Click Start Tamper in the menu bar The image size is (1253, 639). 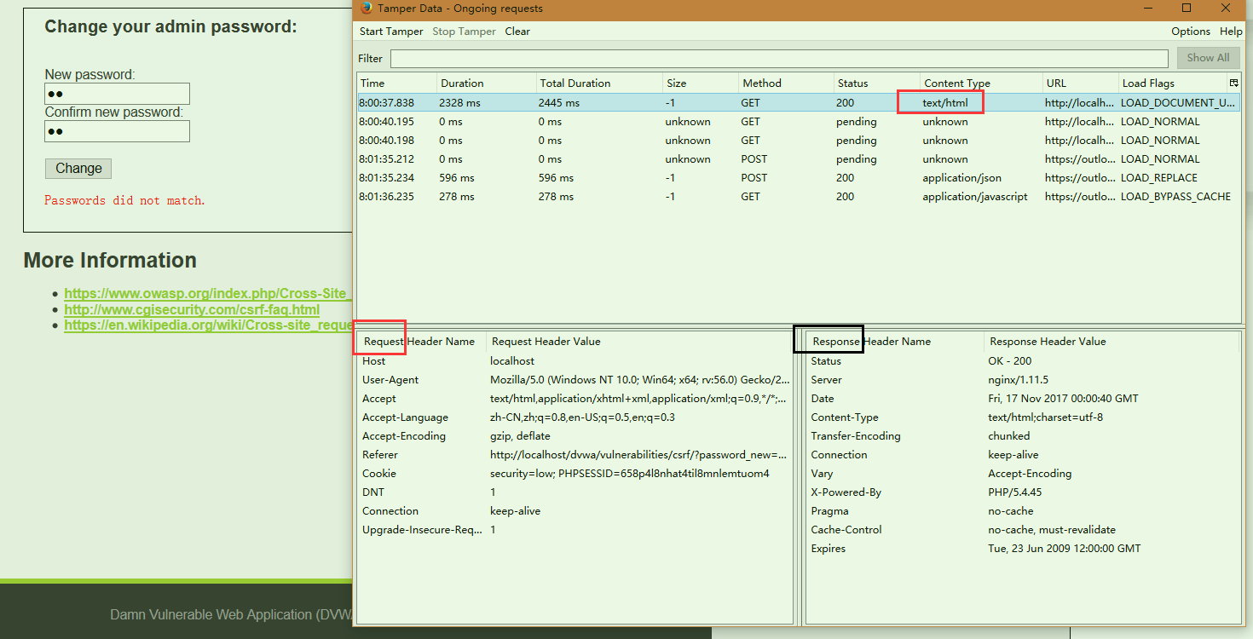(390, 32)
